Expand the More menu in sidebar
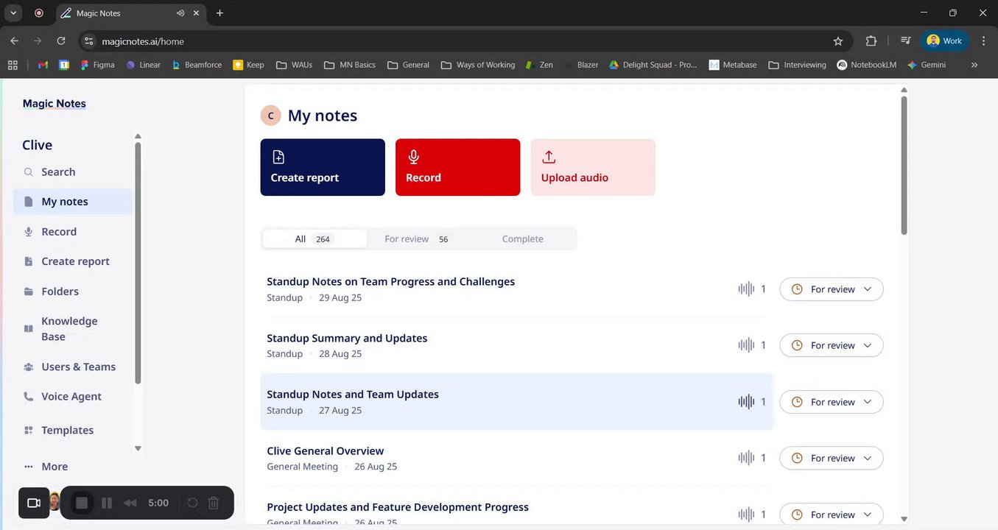 54,467
